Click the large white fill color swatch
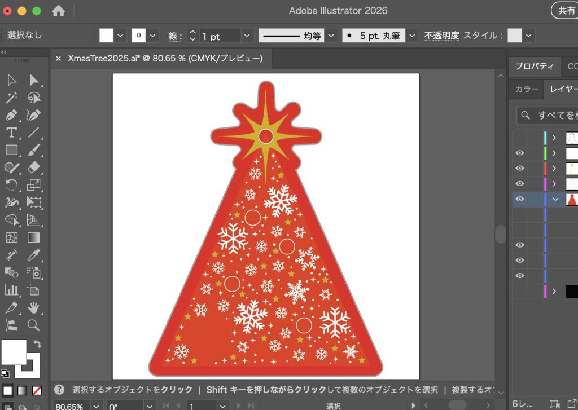The image size is (578, 410). (14, 352)
